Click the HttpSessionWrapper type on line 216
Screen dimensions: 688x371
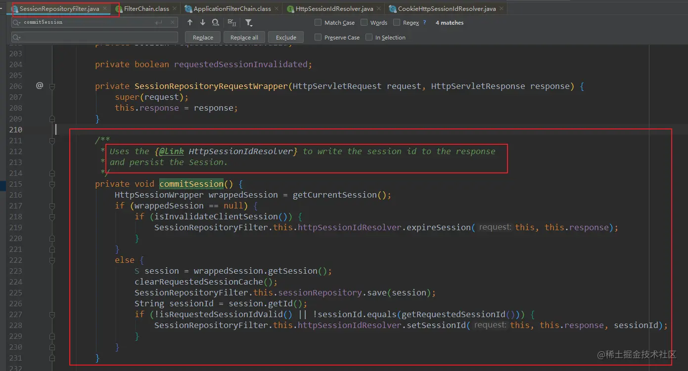159,195
